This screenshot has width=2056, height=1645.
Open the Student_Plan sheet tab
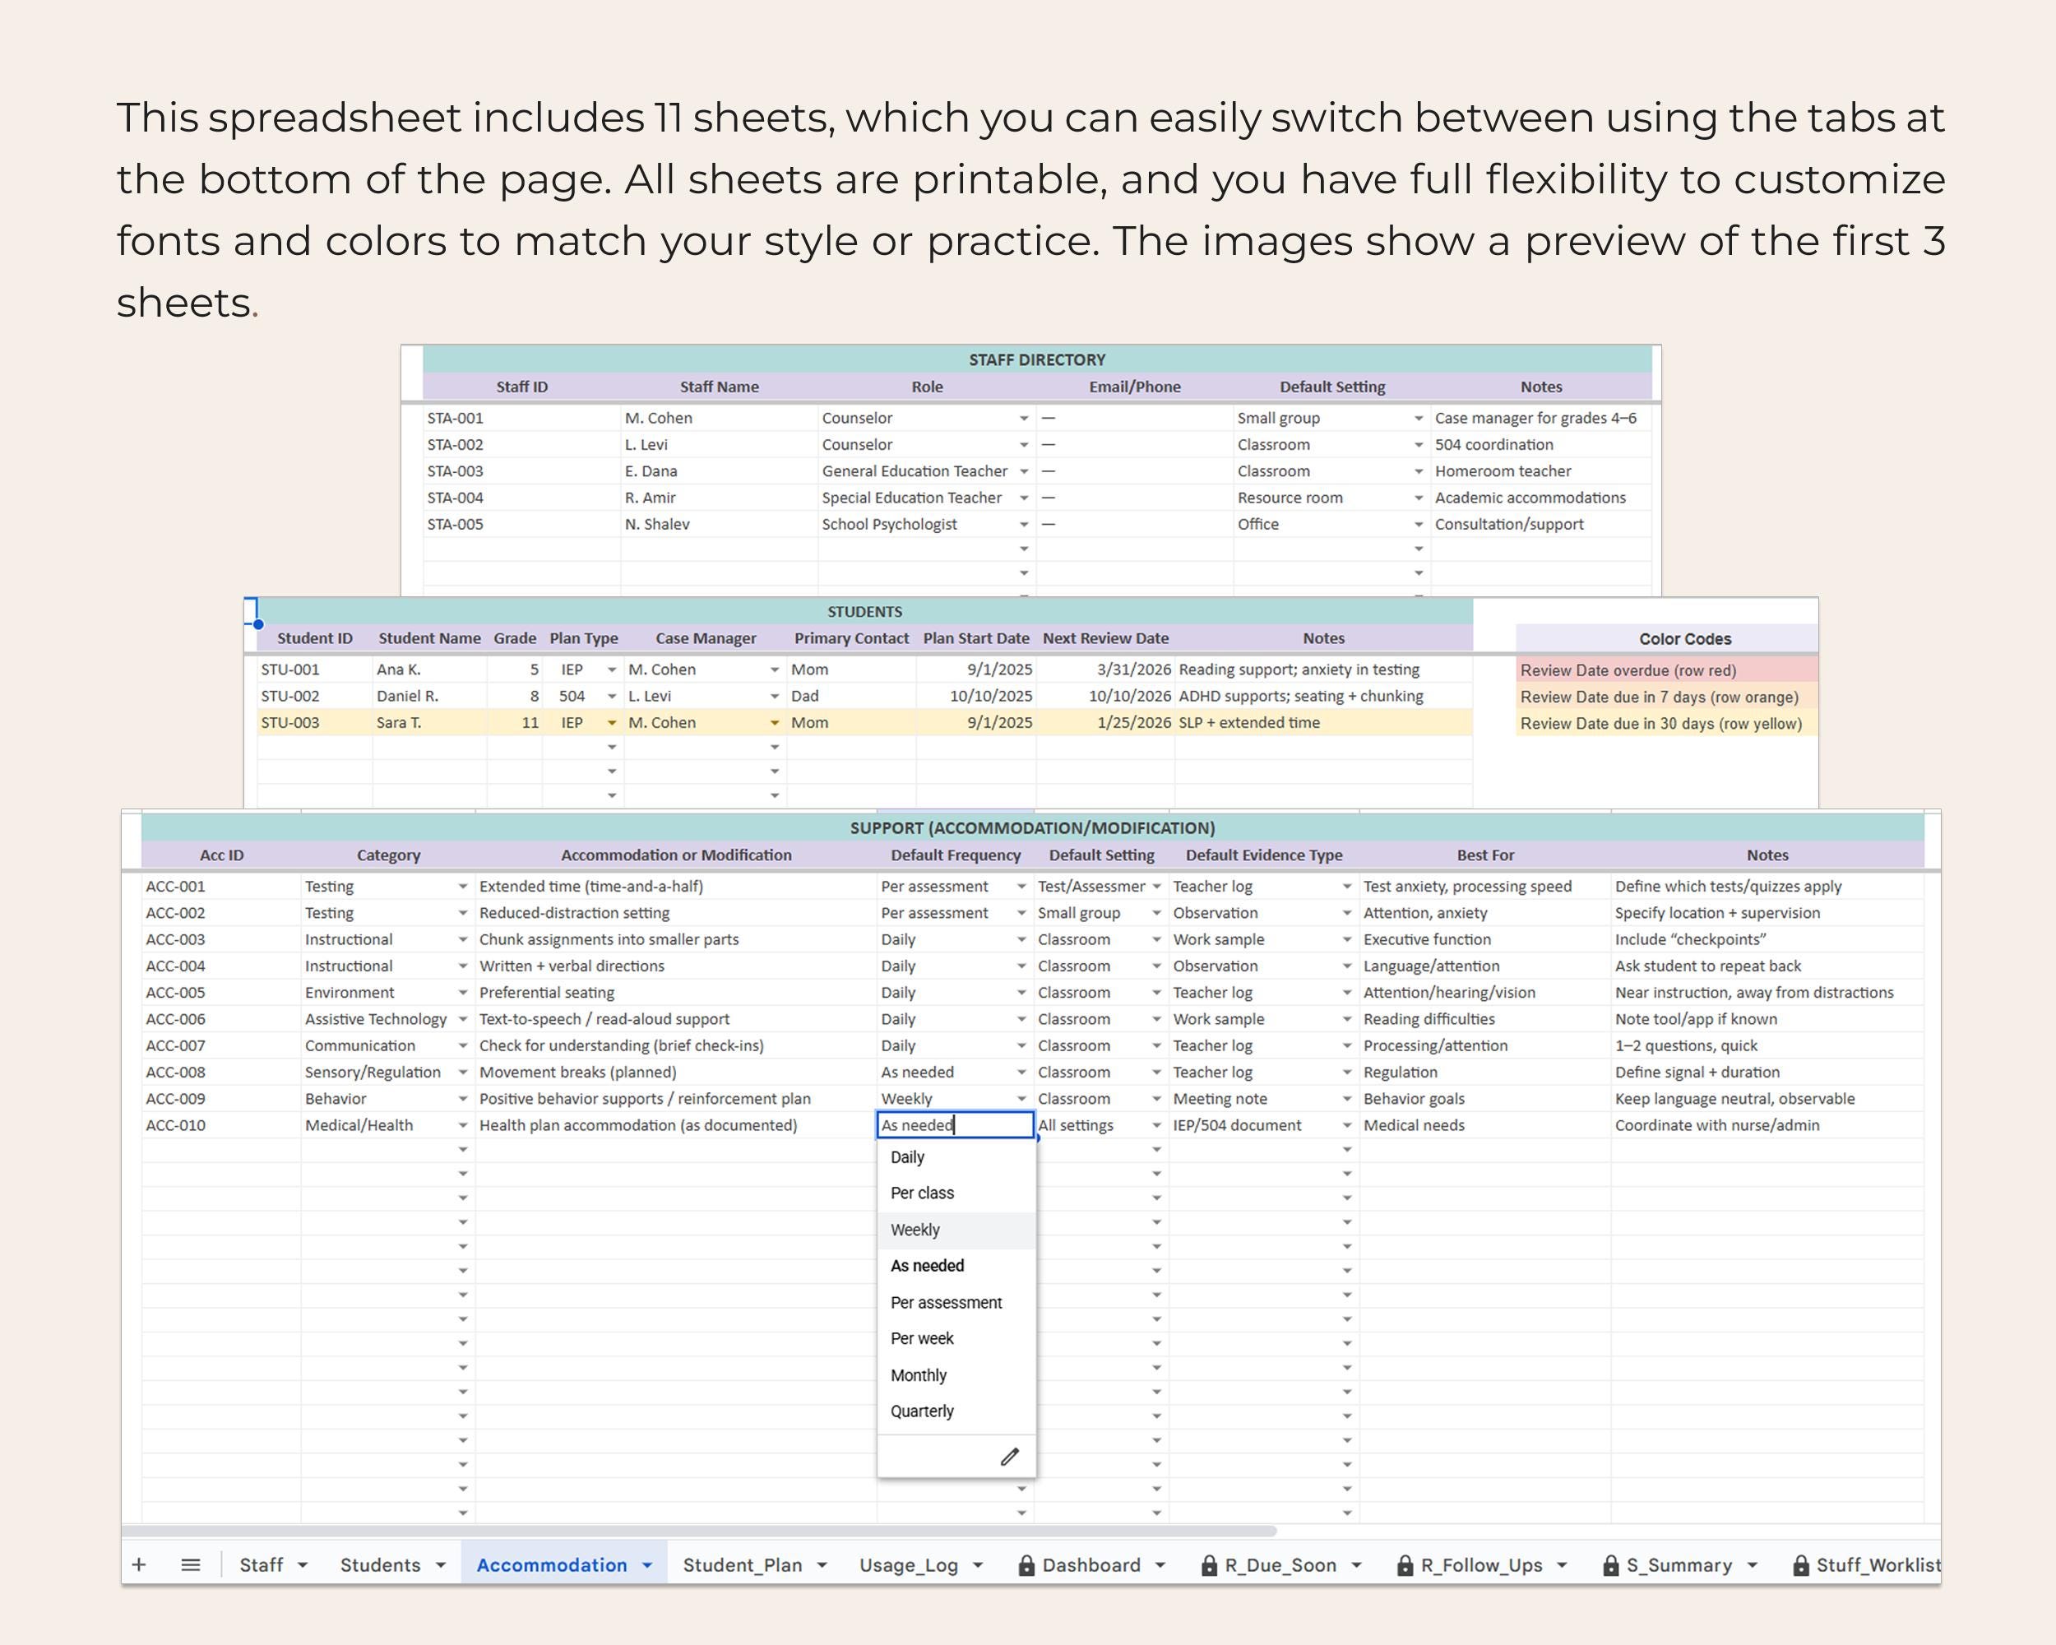pos(742,1565)
